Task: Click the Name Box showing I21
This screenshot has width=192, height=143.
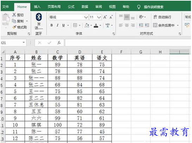Action: pyautogui.click(x=12, y=43)
